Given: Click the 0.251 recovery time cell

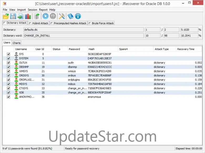Looking at the screenshot, I should 198,93.
